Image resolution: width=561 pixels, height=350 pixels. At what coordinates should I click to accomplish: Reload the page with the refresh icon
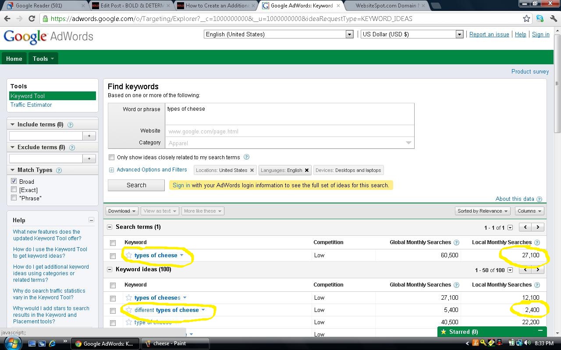(32, 18)
